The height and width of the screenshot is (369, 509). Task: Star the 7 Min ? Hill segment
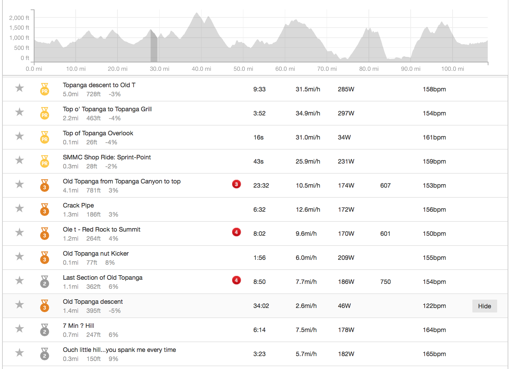pyautogui.click(x=20, y=329)
